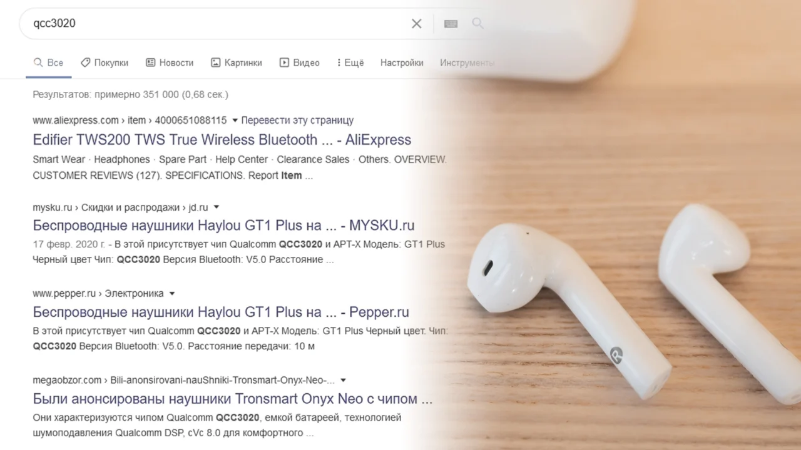Expand the pepper.ru result options arrow
This screenshot has width=801, height=450.
pyautogui.click(x=172, y=293)
